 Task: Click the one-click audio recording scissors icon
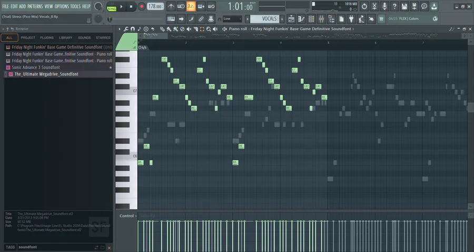click(x=374, y=6)
